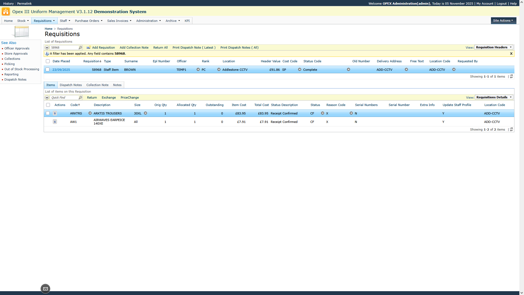Viewport: 524px width, 295px height.
Task: Tick the checkbox for requisition 58968 row
Action: 47,70
